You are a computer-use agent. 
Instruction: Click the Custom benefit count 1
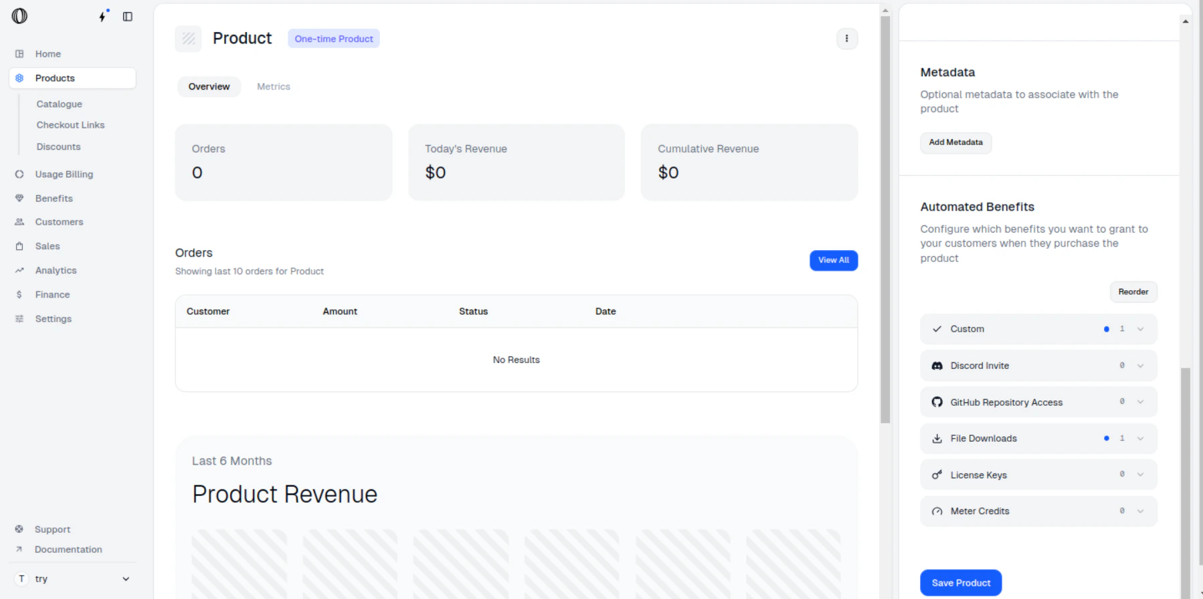pos(1122,329)
